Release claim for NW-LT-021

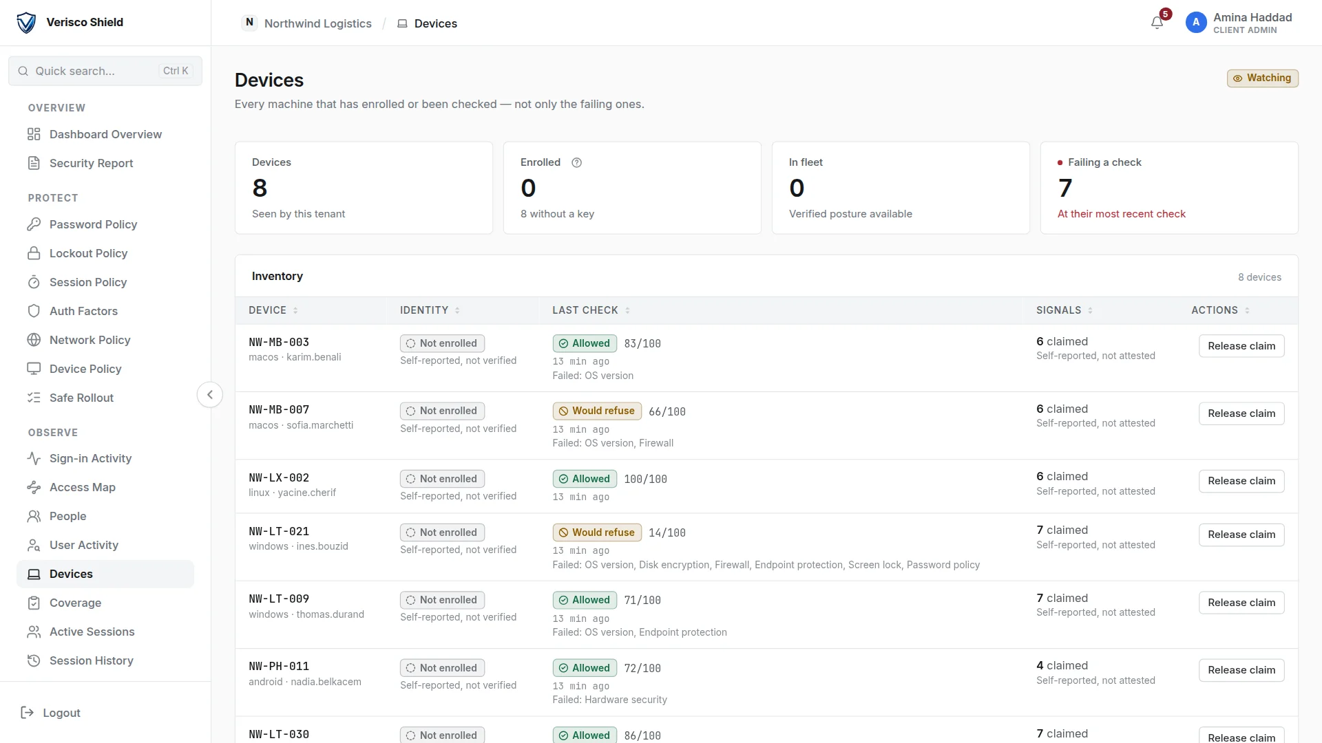click(x=1241, y=535)
